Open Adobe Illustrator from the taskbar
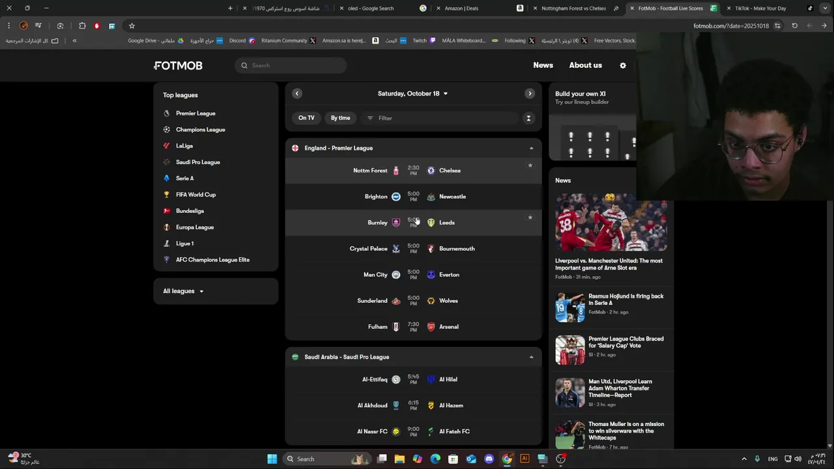The image size is (834, 469). tap(525, 459)
